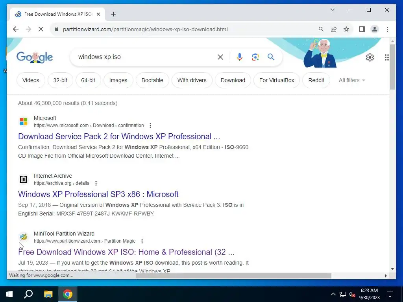The width and height of the screenshot is (403, 302).
Task: Close the Free Download Windows XP ISO tab
Action: (x=98, y=14)
